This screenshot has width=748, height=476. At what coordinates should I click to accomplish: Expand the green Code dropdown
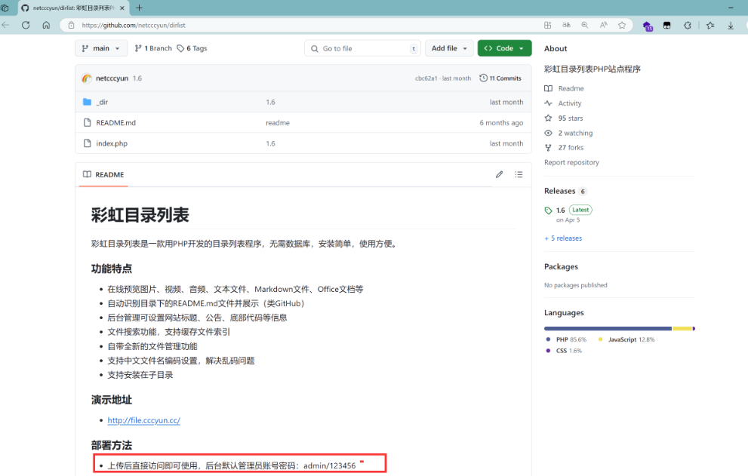click(504, 48)
